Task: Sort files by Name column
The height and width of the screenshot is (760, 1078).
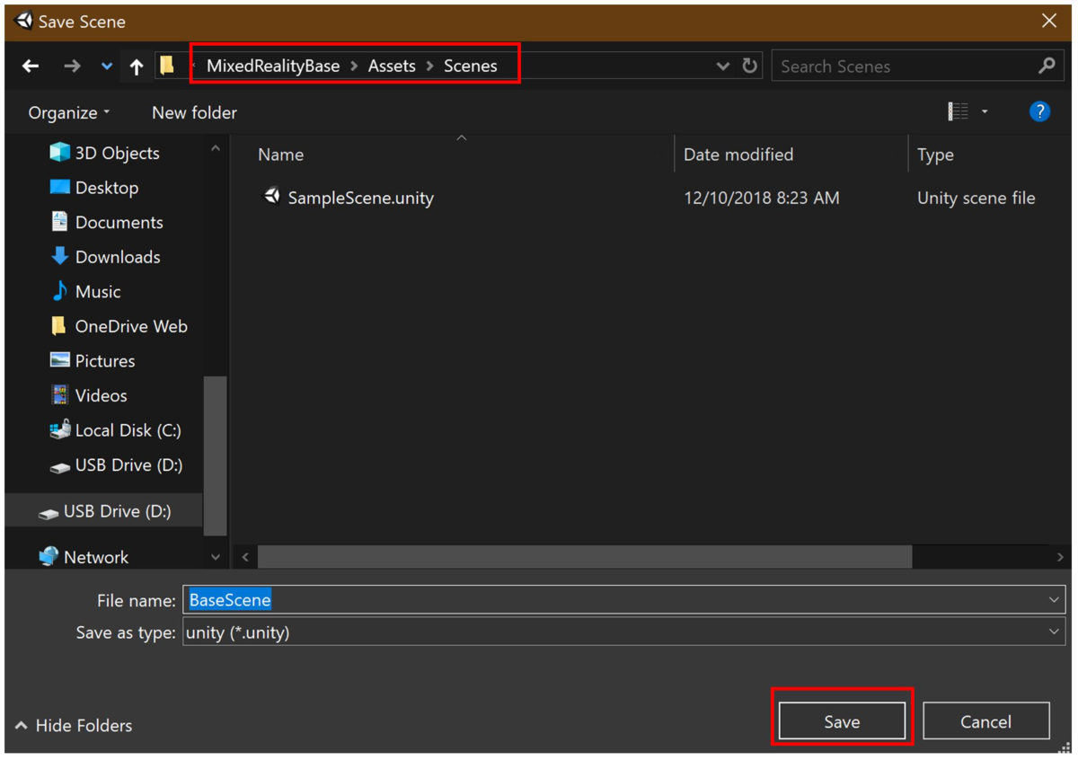Action: pos(280,155)
